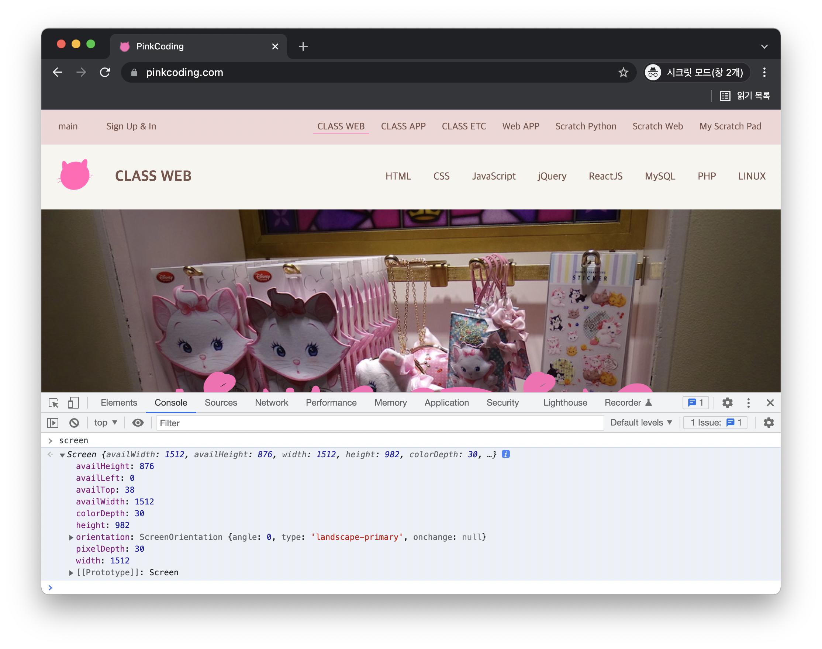Open the Memory tab

(390, 403)
